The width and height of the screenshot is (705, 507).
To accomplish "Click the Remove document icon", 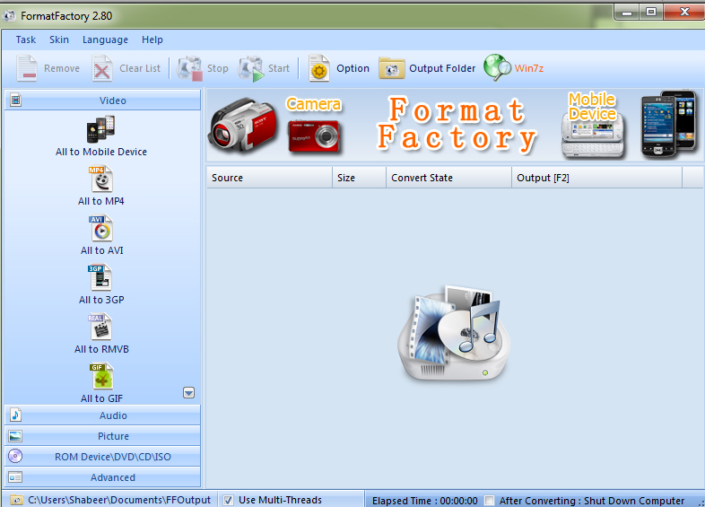I will (x=27, y=68).
